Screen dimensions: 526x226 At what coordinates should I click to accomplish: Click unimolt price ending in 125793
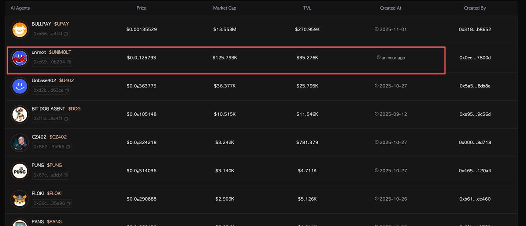pyautogui.click(x=142, y=58)
